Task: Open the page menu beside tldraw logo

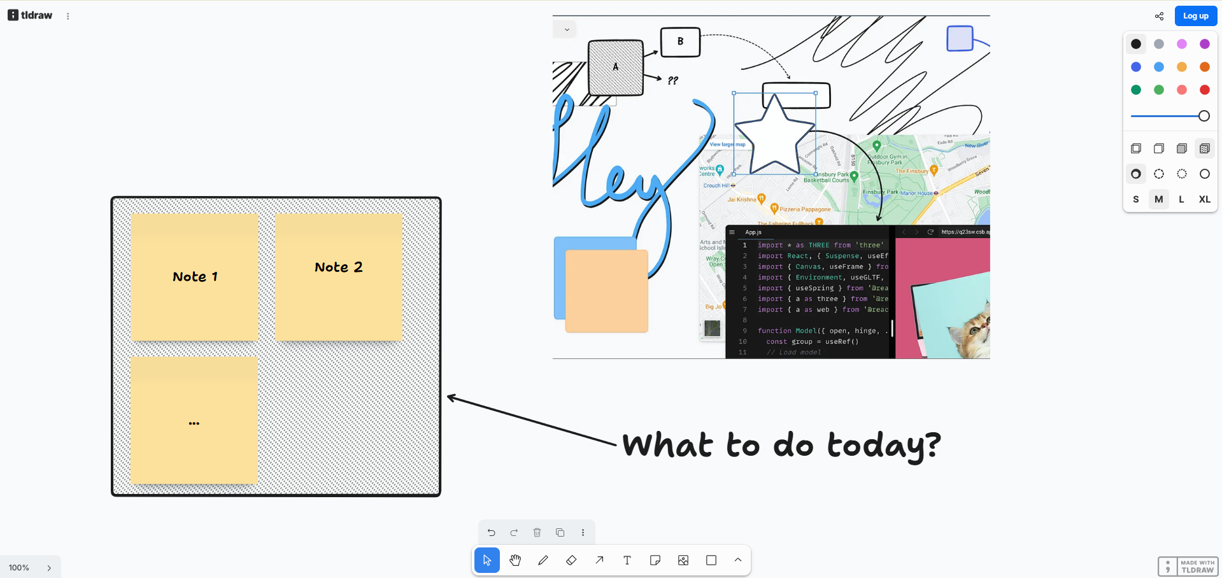Action: tap(68, 16)
